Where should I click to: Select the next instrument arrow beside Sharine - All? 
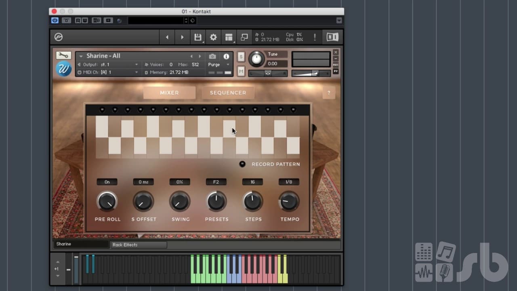[x=200, y=56]
